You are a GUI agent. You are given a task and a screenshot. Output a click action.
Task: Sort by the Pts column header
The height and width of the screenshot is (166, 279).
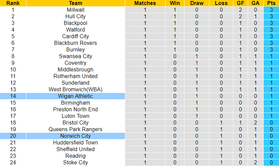pyautogui.click(x=271, y=3)
